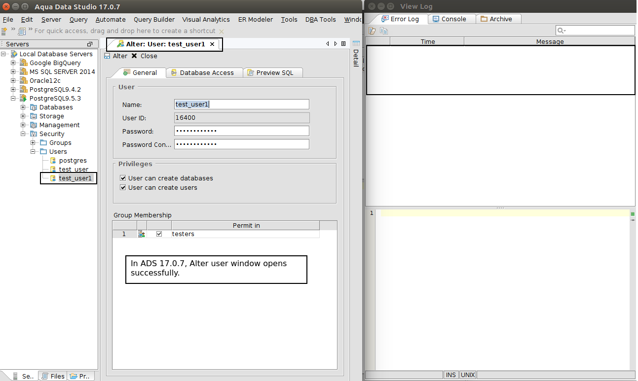The width and height of the screenshot is (638, 381).
Task: Switch to the Files panel tab
Action: click(x=53, y=376)
